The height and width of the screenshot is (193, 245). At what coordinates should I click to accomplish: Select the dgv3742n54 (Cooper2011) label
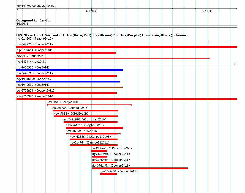[119, 171]
